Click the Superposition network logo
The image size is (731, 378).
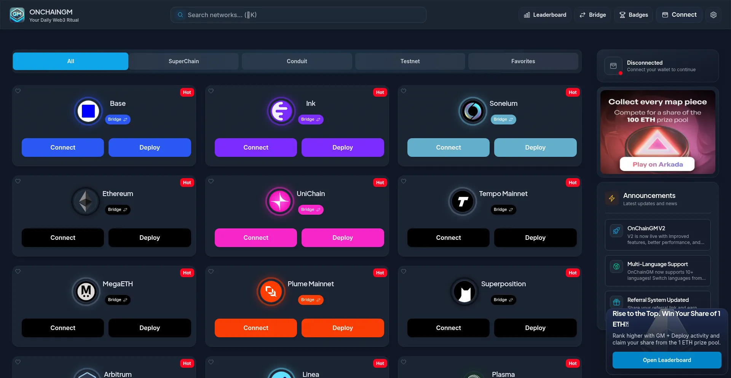coord(464,292)
